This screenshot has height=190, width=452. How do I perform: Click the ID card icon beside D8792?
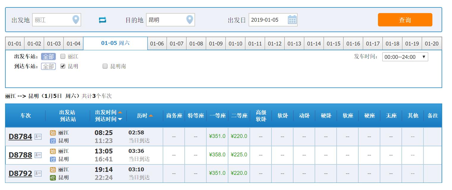(38, 173)
